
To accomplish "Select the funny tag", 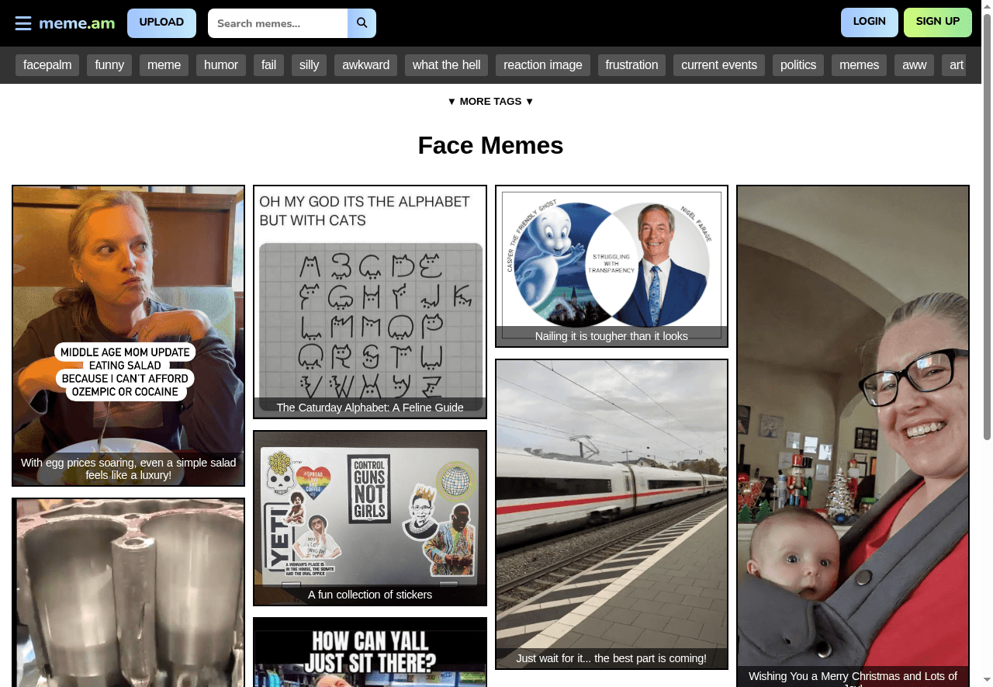I will (x=109, y=65).
